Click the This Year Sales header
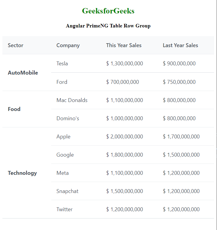217x230 pixels. (x=124, y=45)
